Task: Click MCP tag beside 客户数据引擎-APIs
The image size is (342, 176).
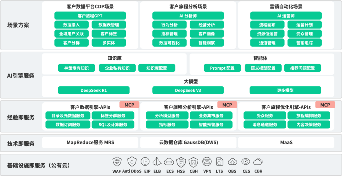Action: click(129, 105)
